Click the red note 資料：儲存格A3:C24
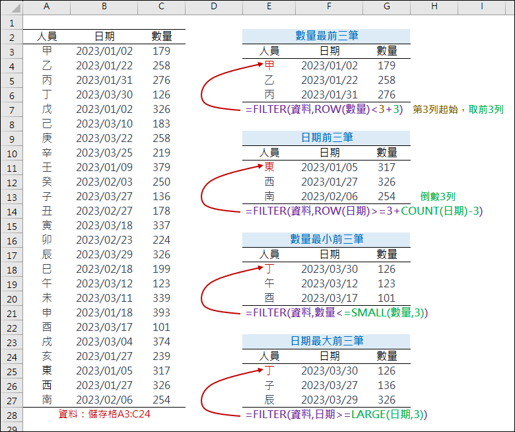The height and width of the screenshot is (432, 515). point(104,414)
